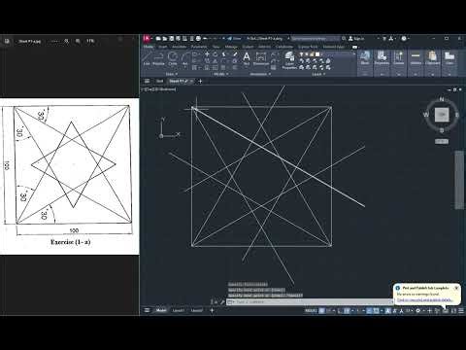Open the Annotate ribbon tab
The image size is (466, 350).
tap(179, 47)
